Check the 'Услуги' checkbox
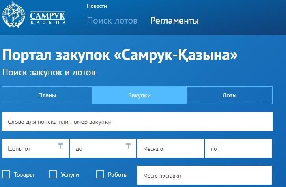Screen dimensions: 286x187 click(x=53, y=174)
